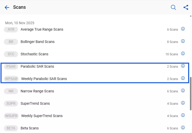Open the search magnifier icon
Viewport: 192px width, 133px height.
(173, 7)
